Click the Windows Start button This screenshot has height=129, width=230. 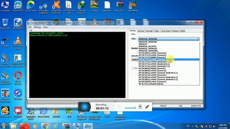pos(4,126)
